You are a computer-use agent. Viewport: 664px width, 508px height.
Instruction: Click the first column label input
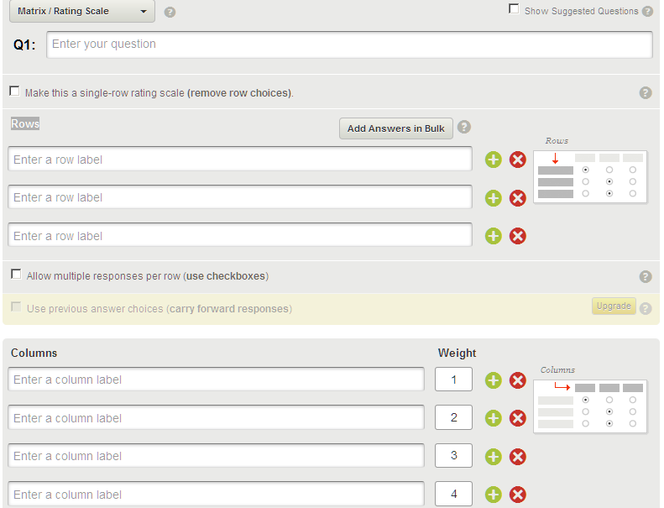(217, 380)
